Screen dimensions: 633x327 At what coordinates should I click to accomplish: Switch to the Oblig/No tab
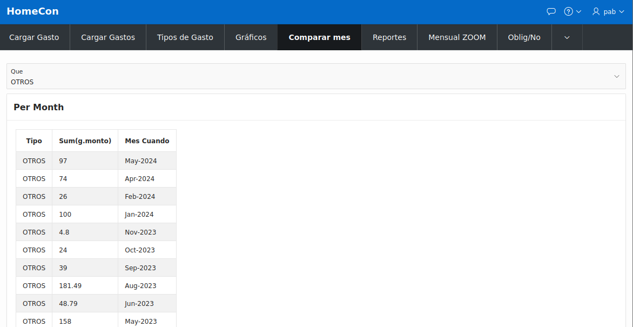[x=524, y=37]
